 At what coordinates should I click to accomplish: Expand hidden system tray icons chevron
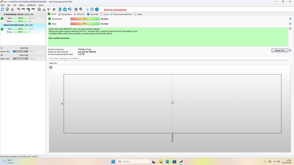[265, 161]
